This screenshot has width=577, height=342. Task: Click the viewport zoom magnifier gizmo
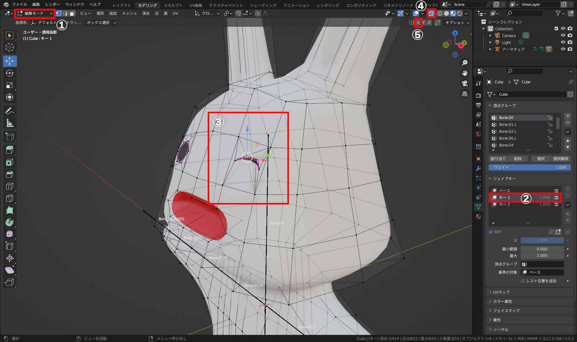click(x=465, y=63)
